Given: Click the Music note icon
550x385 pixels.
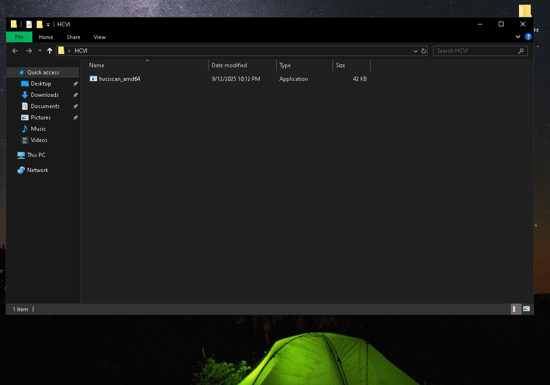Looking at the screenshot, I should pos(25,128).
